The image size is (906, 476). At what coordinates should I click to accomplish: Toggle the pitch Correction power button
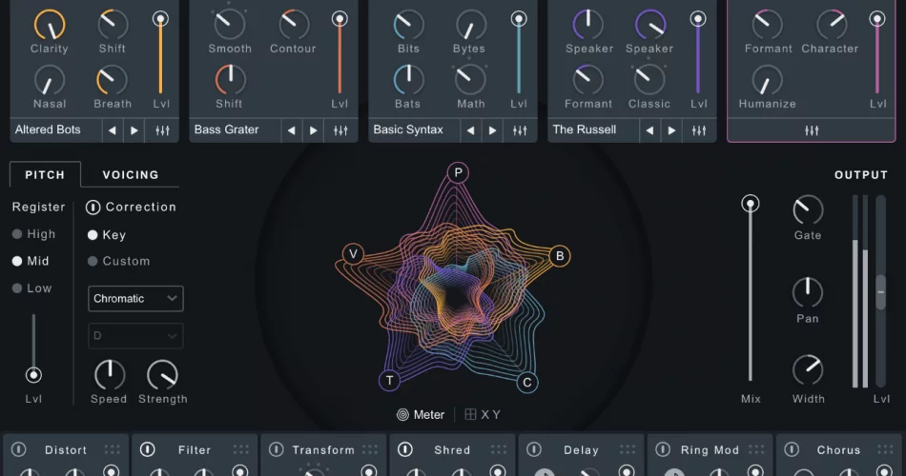click(x=93, y=208)
